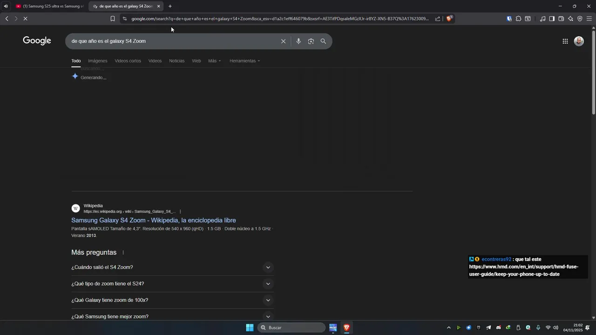The width and height of the screenshot is (596, 335).
Task: Start a voice search
Action: click(x=298, y=41)
